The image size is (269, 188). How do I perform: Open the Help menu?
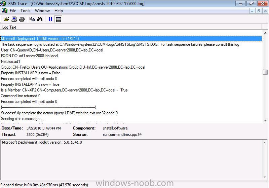click(x=59, y=11)
